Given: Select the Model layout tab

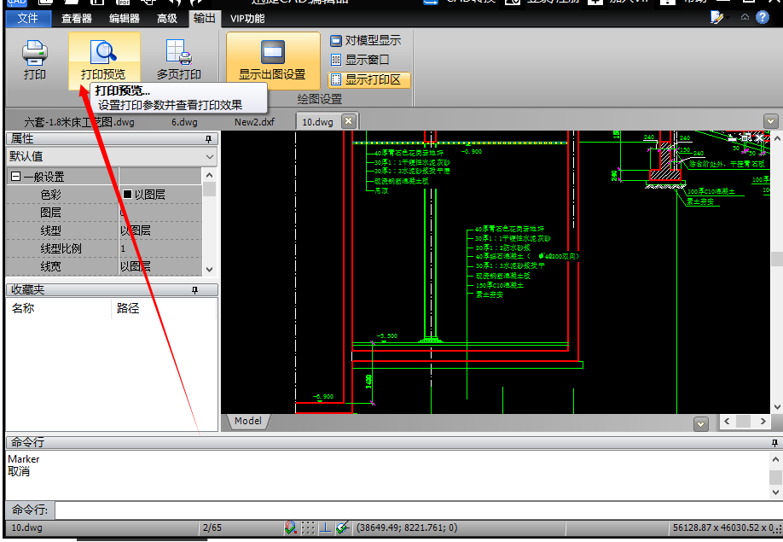Looking at the screenshot, I should tap(248, 421).
